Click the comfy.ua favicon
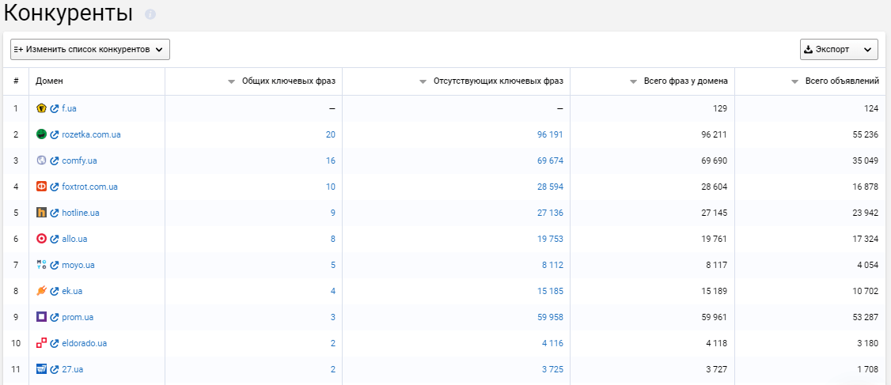Image resolution: width=891 pixels, height=385 pixels. [x=41, y=160]
